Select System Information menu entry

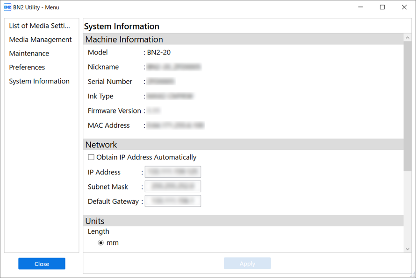(39, 81)
